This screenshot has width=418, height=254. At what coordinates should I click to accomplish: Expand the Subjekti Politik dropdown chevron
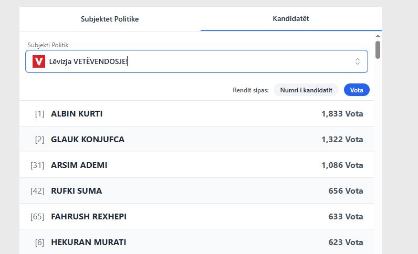point(358,61)
